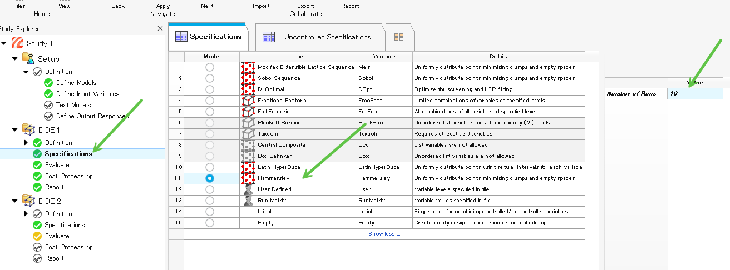Click the DOE 2 cube icon
Screen dimensions: 730x270
tap(28, 201)
